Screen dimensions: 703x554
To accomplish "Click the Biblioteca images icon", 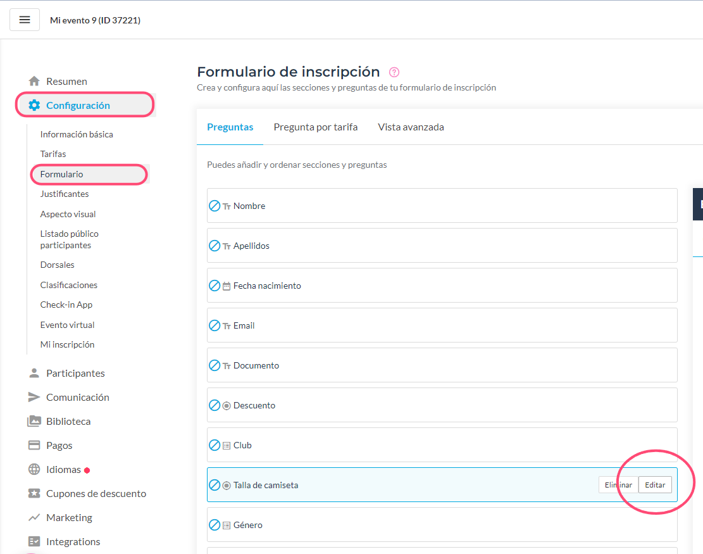I will click(34, 421).
